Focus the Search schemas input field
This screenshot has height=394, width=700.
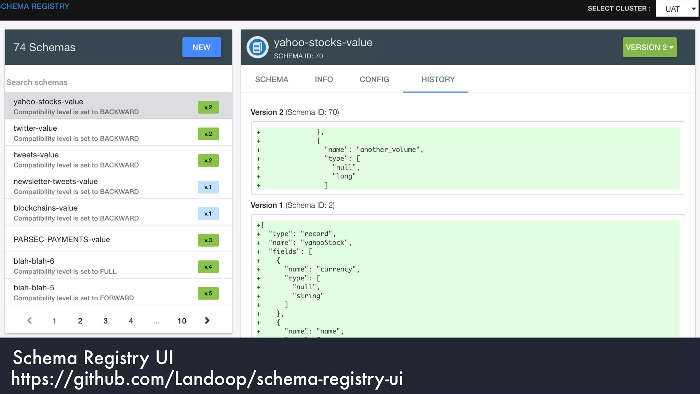[x=118, y=82]
